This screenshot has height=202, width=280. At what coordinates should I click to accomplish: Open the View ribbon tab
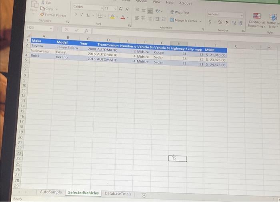coord(156,2)
